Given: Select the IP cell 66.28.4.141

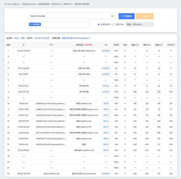Looking at the screenshot, I should (24, 144).
